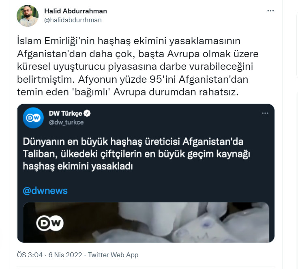Viewport: 298px width, 269px height.
Task: Visit the @halidabdurrhman handle
Action: point(73,20)
